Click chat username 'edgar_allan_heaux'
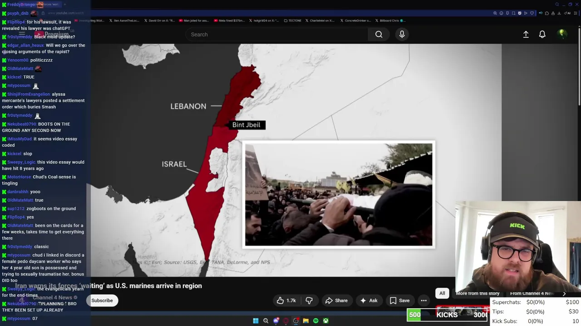 [25, 45]
